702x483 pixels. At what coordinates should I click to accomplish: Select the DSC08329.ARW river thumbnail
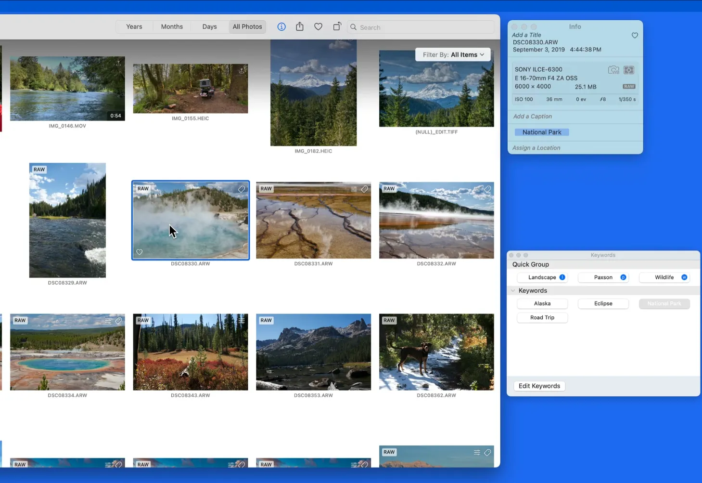pos(67,220)
